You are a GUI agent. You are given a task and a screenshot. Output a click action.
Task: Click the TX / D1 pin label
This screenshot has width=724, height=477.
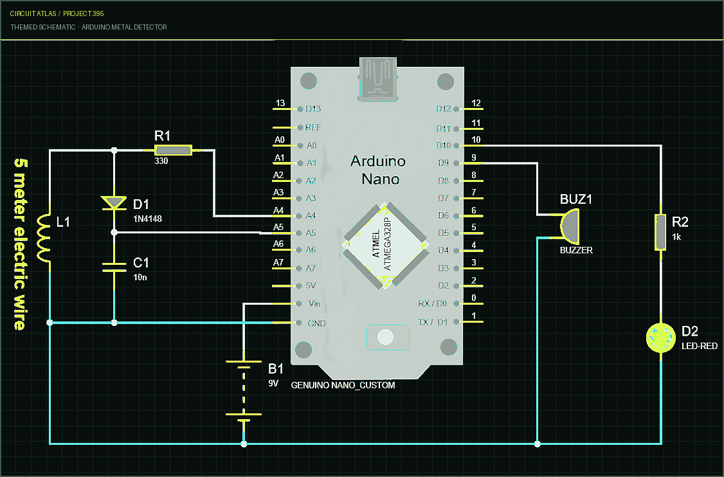pos(432,322)
